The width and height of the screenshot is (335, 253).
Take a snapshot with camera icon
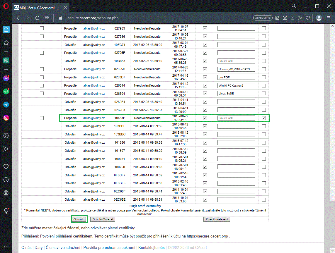coord(285,18)
